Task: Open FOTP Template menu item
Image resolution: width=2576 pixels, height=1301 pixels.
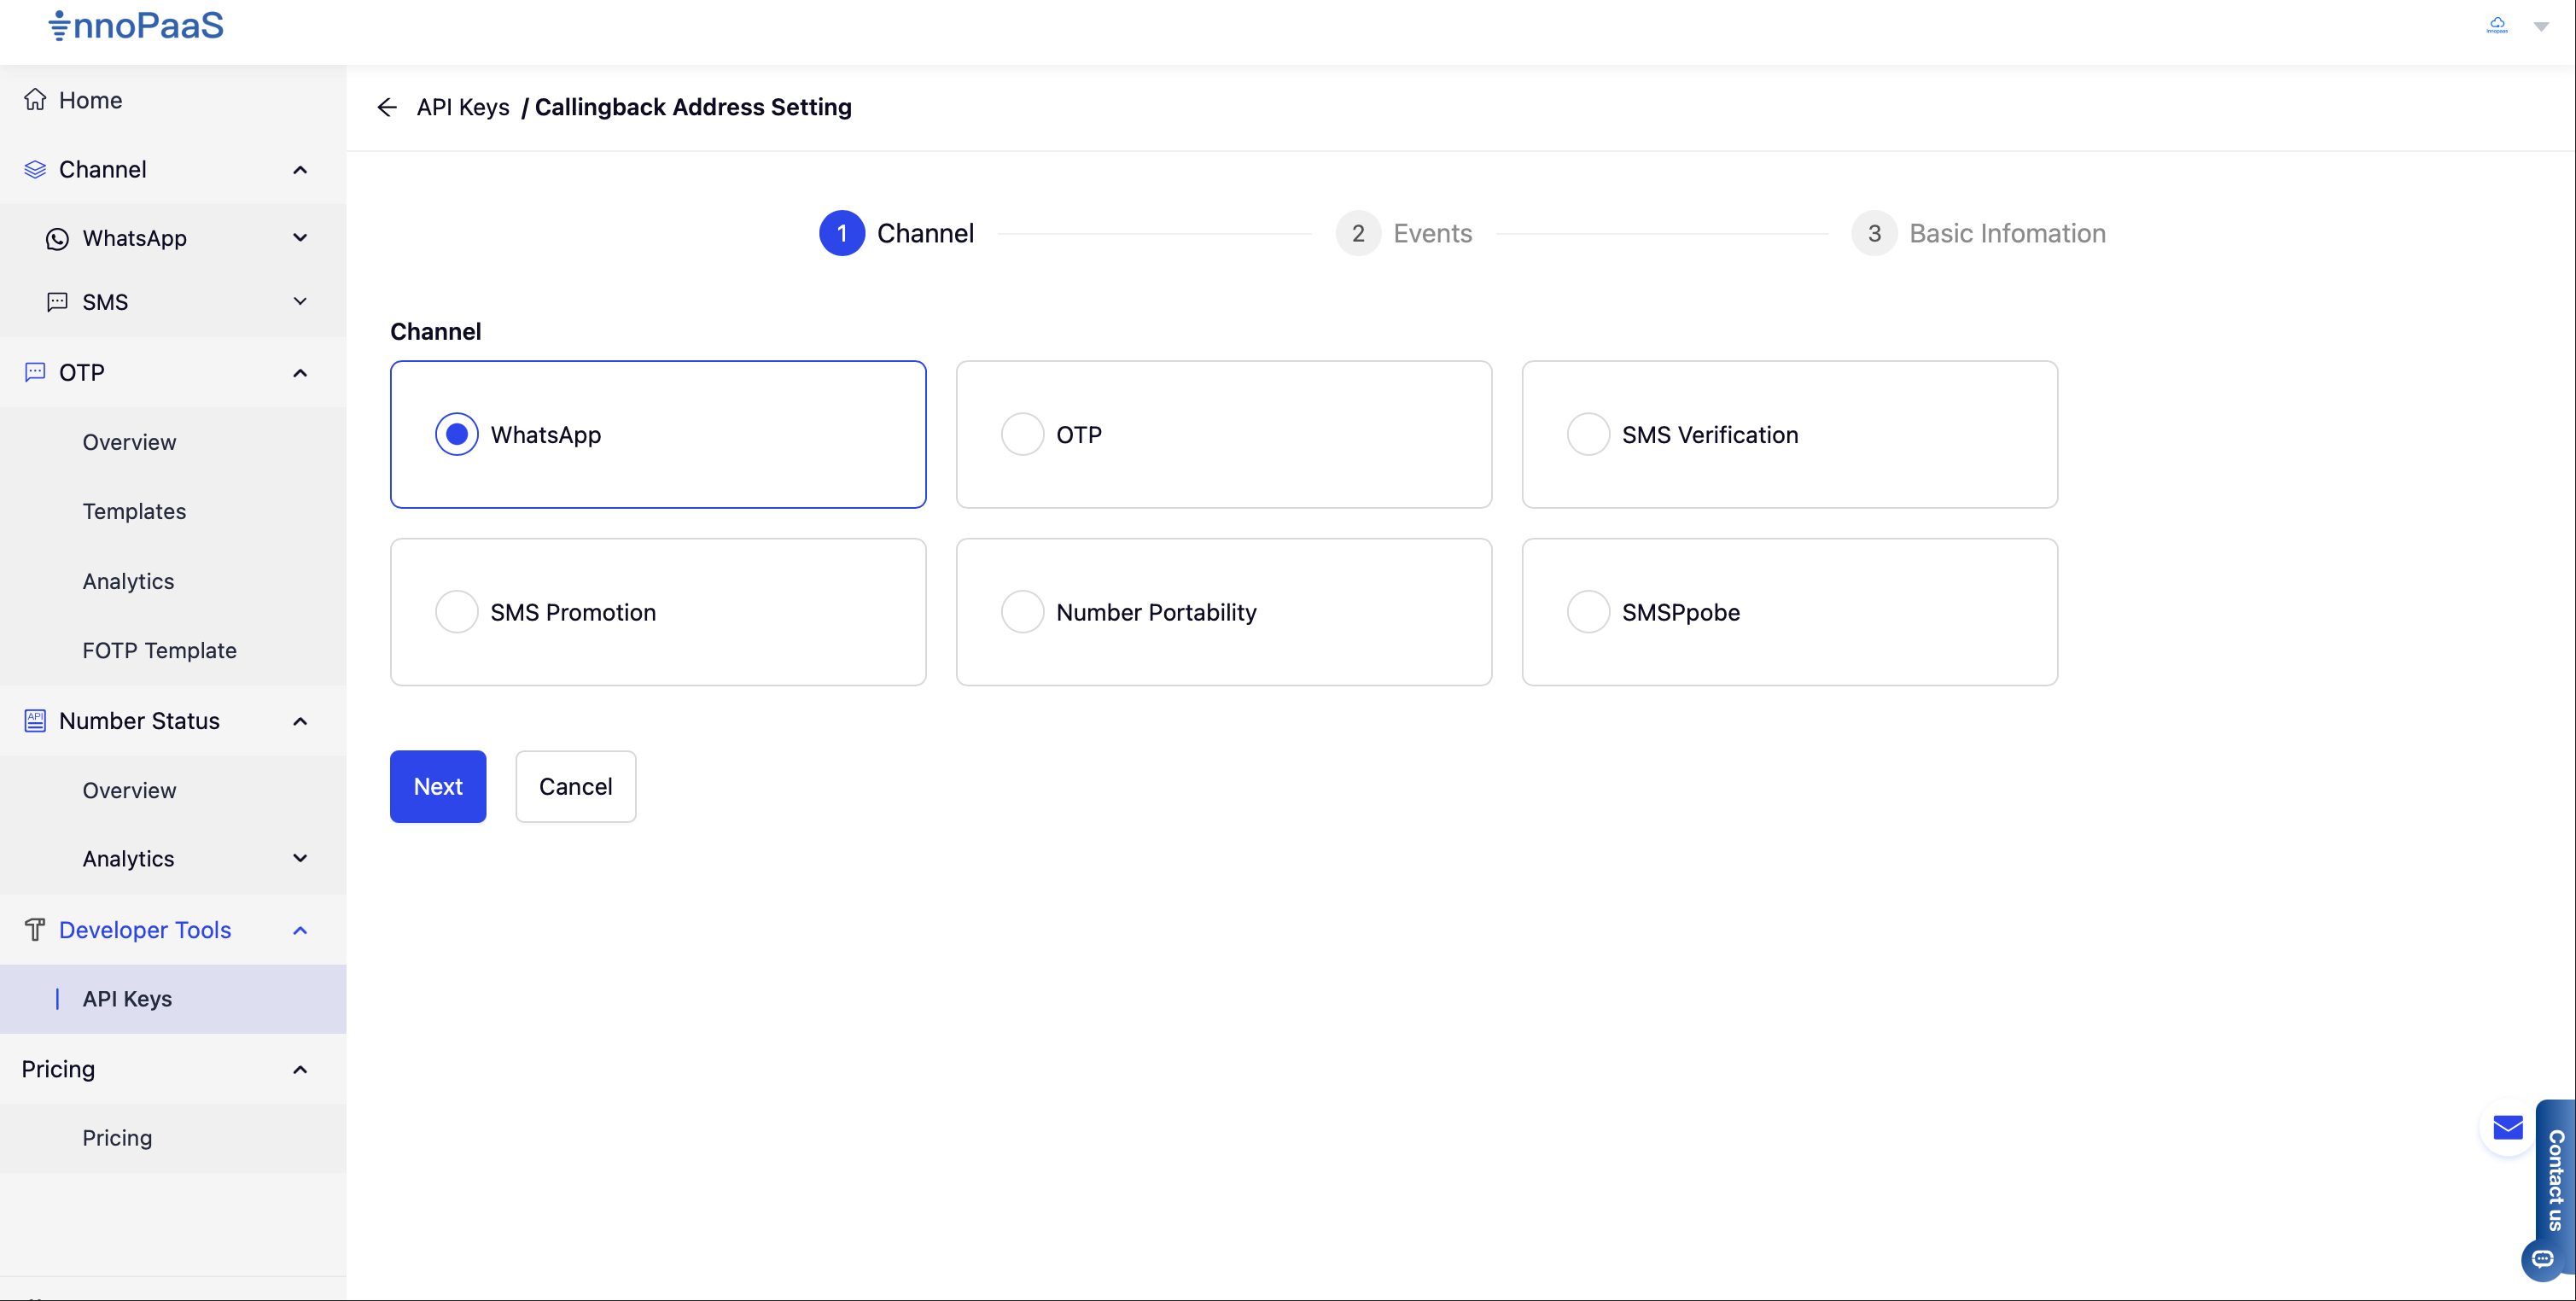Action: click(159, 651)
